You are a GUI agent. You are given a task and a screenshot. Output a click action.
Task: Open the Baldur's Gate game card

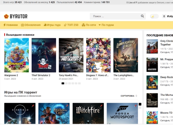tap(54, 113)
